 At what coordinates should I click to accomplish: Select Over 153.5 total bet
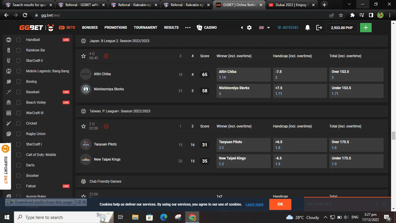356,75
